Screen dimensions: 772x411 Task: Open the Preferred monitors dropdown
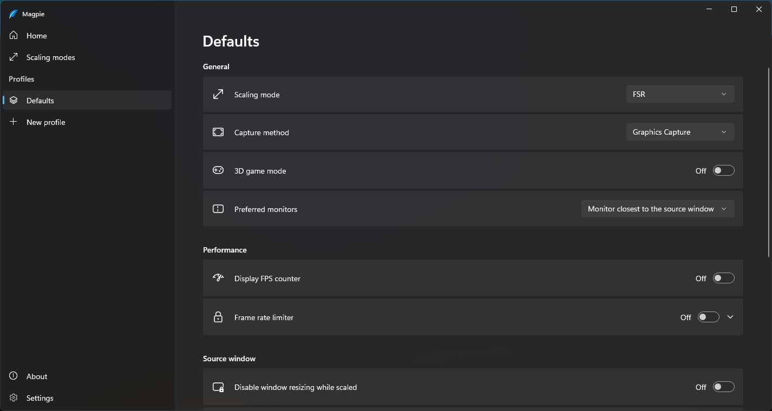(x=657, y=209)
